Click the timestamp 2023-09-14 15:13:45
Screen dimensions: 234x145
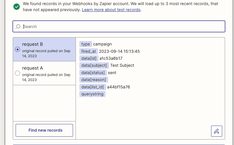pyautogui.click(x=119, y=52)
